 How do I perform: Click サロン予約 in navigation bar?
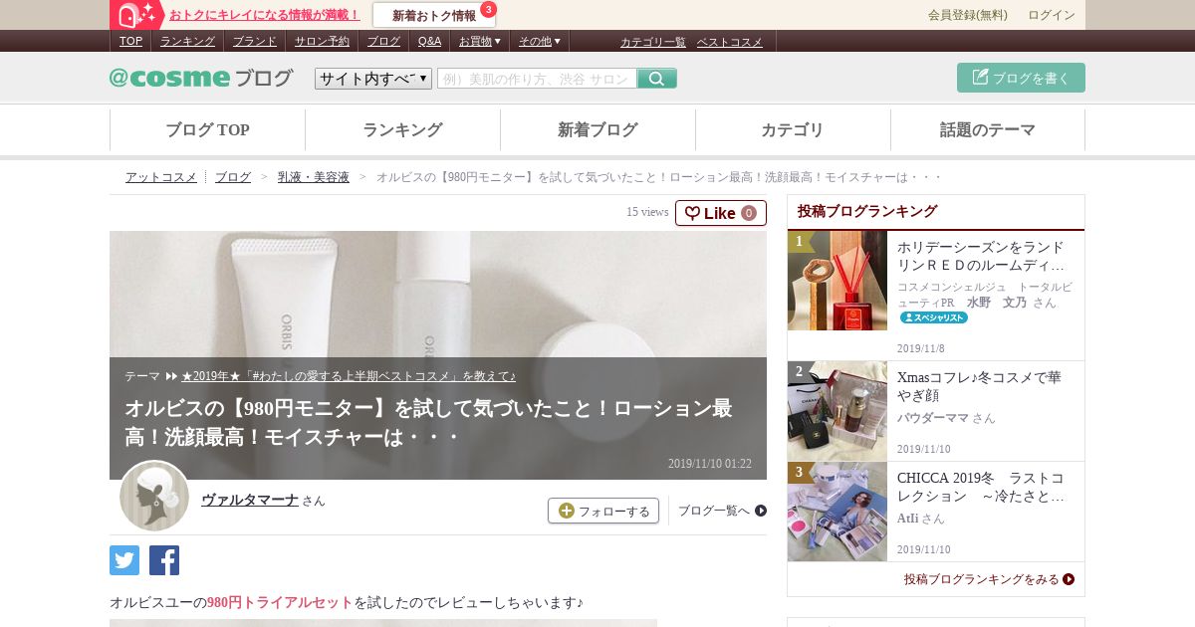tap(322, 41)
